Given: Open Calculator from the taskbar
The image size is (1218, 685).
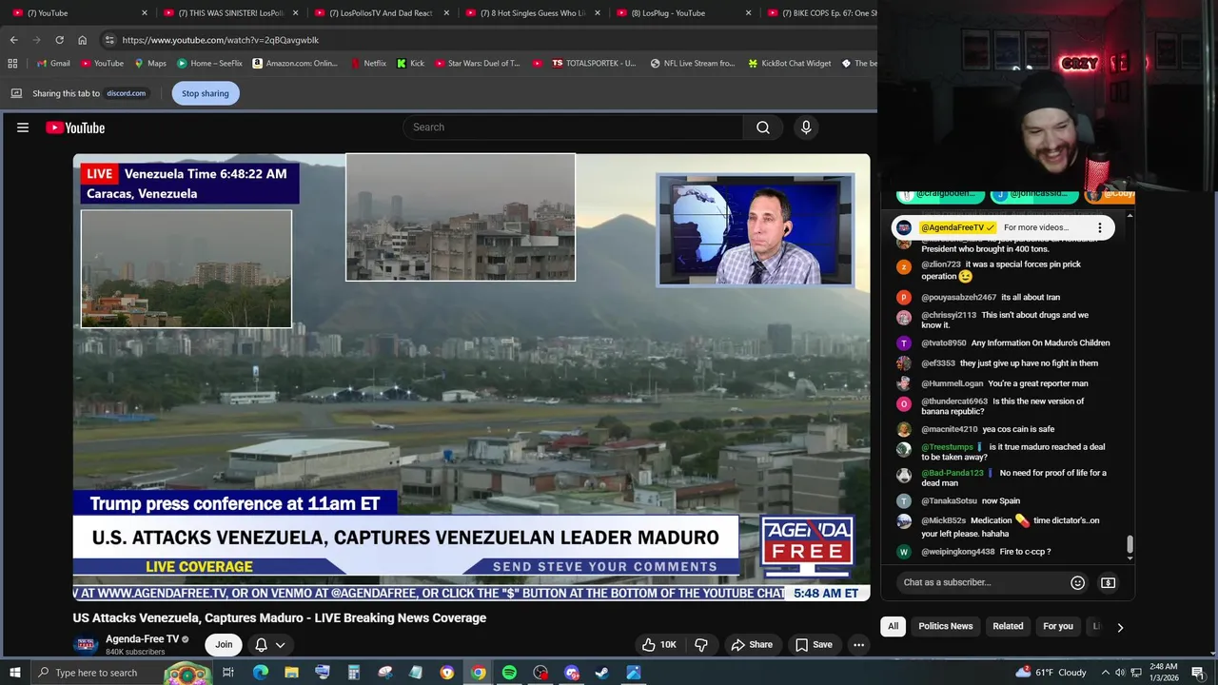Looking at the screenshot, I should click(x=353, y=673).
